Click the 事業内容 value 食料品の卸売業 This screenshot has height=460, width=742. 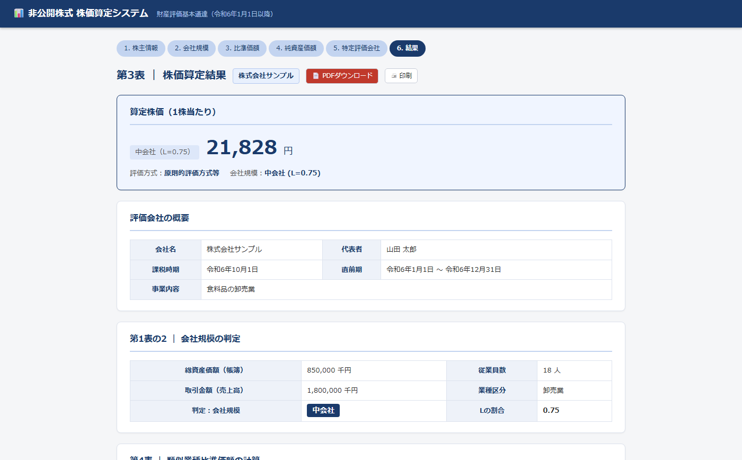pyautogui.click(x=231, y=290)
